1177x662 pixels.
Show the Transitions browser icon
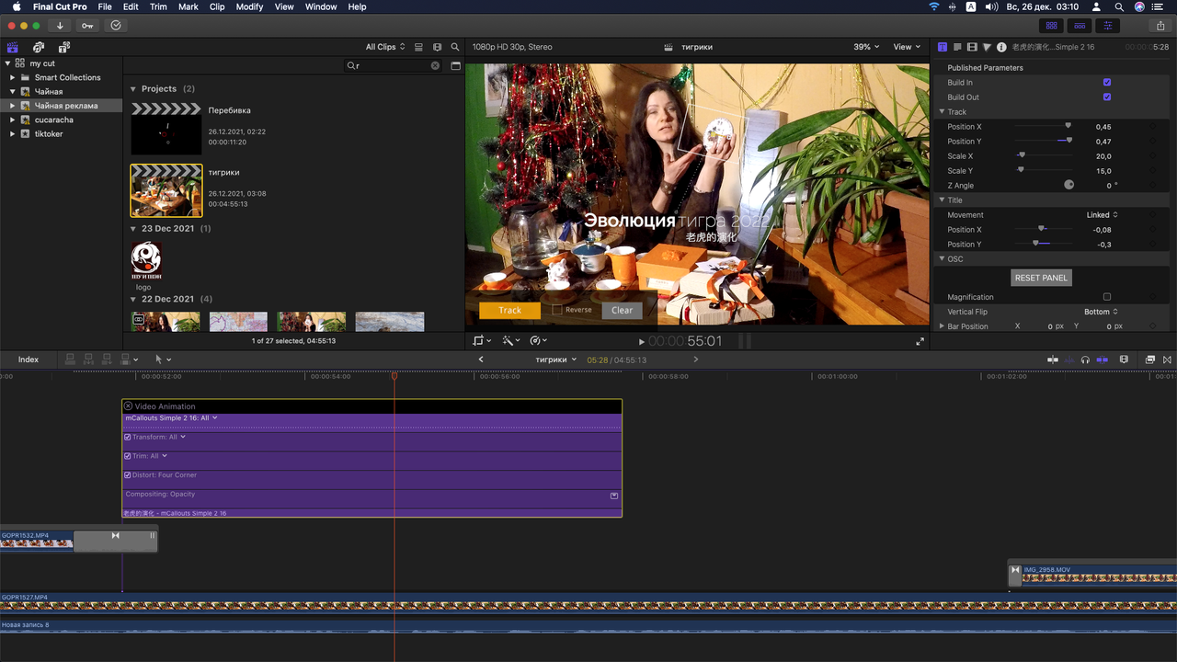(x=1168, y=360)
